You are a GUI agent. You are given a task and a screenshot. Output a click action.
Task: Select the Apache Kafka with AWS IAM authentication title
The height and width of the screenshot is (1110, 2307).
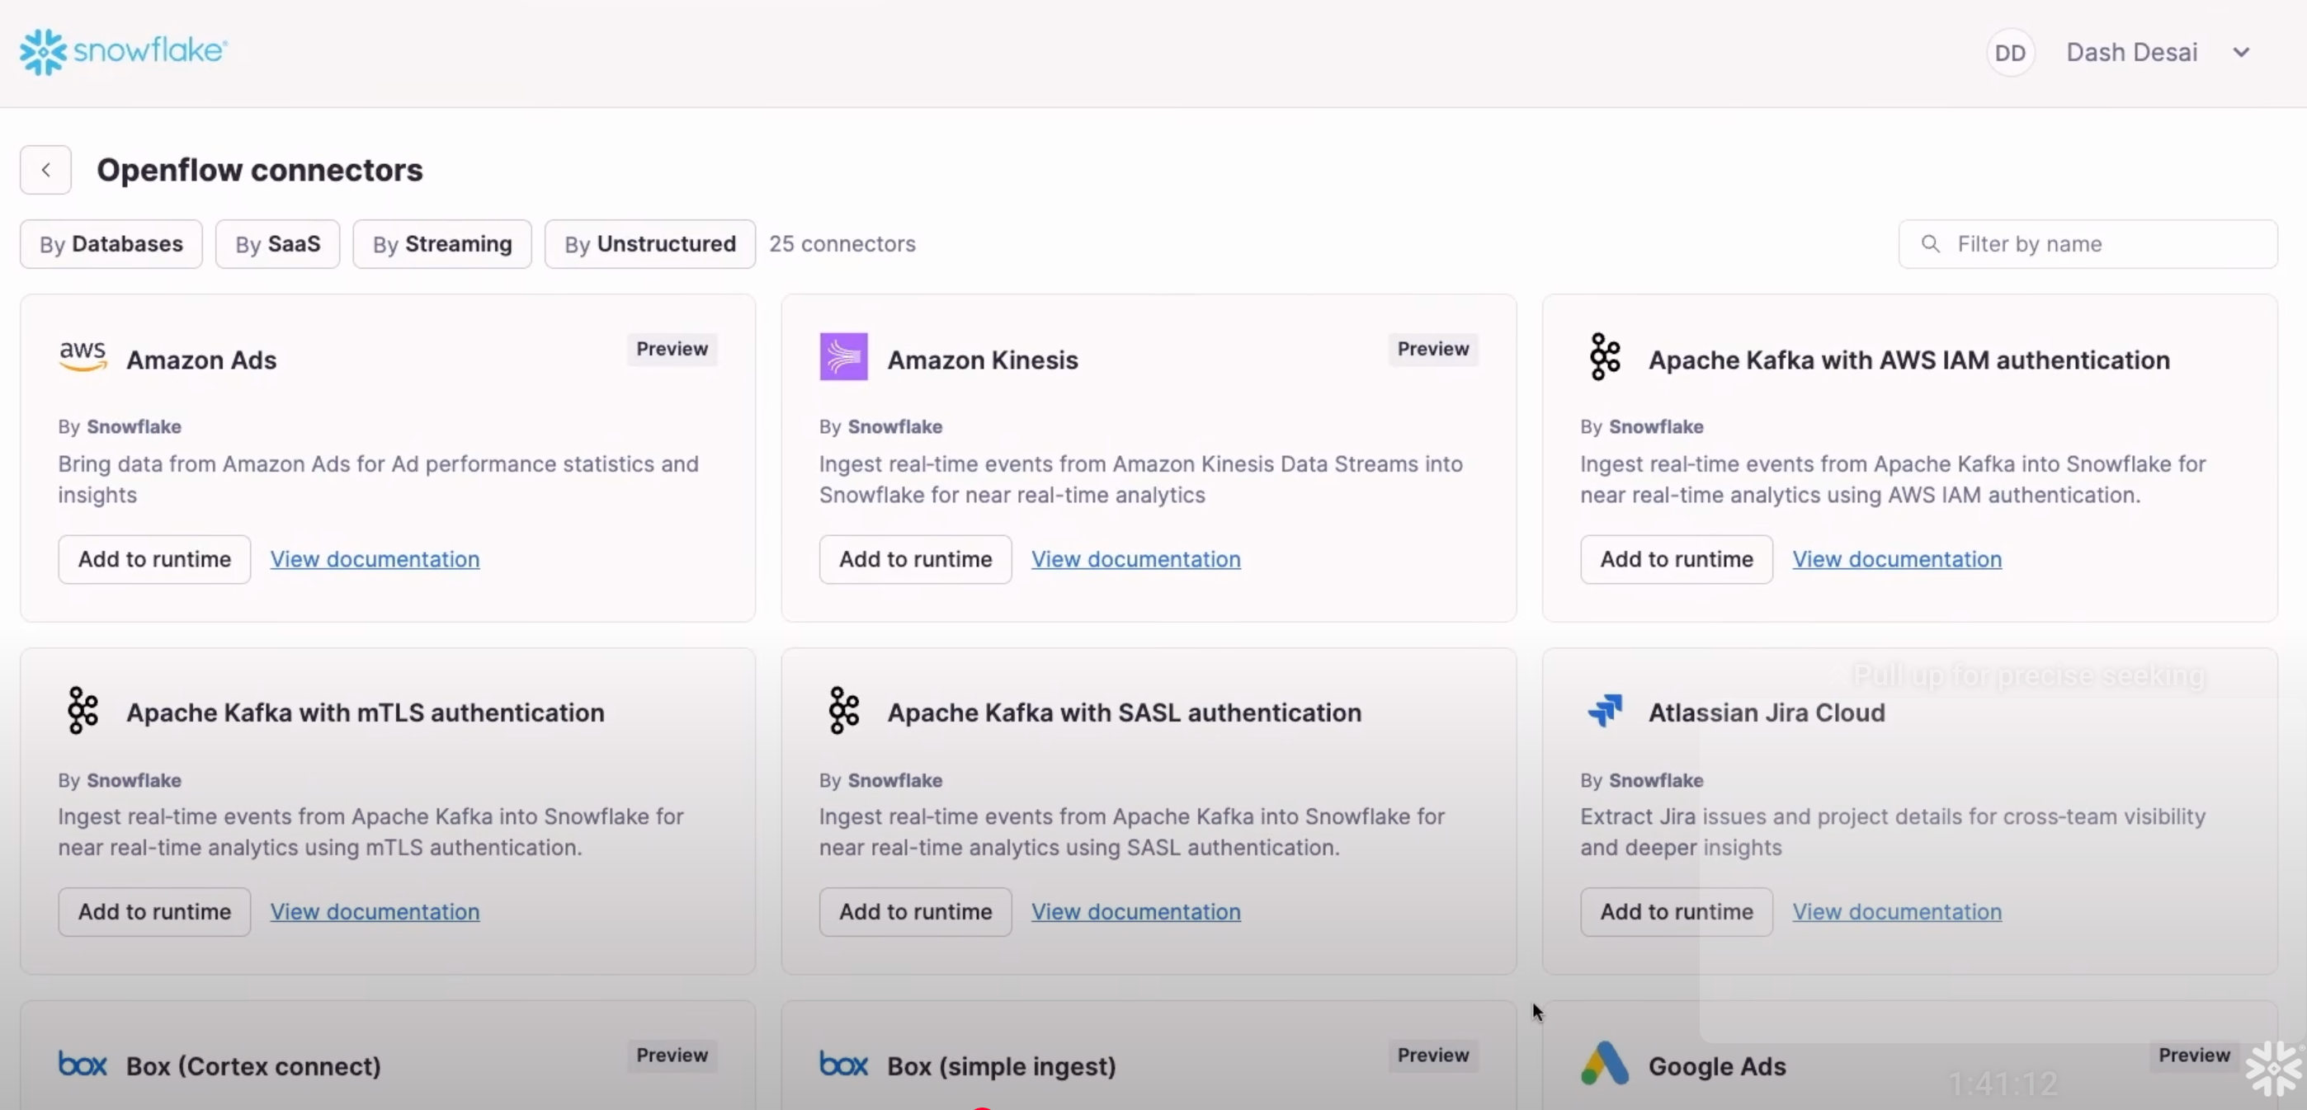[1909, 360]
